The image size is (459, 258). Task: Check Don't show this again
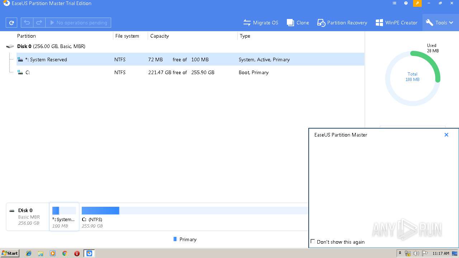coord(313,242)
